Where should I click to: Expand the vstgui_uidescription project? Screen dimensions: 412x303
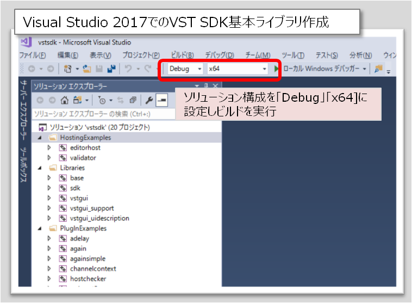coord(49,218)
